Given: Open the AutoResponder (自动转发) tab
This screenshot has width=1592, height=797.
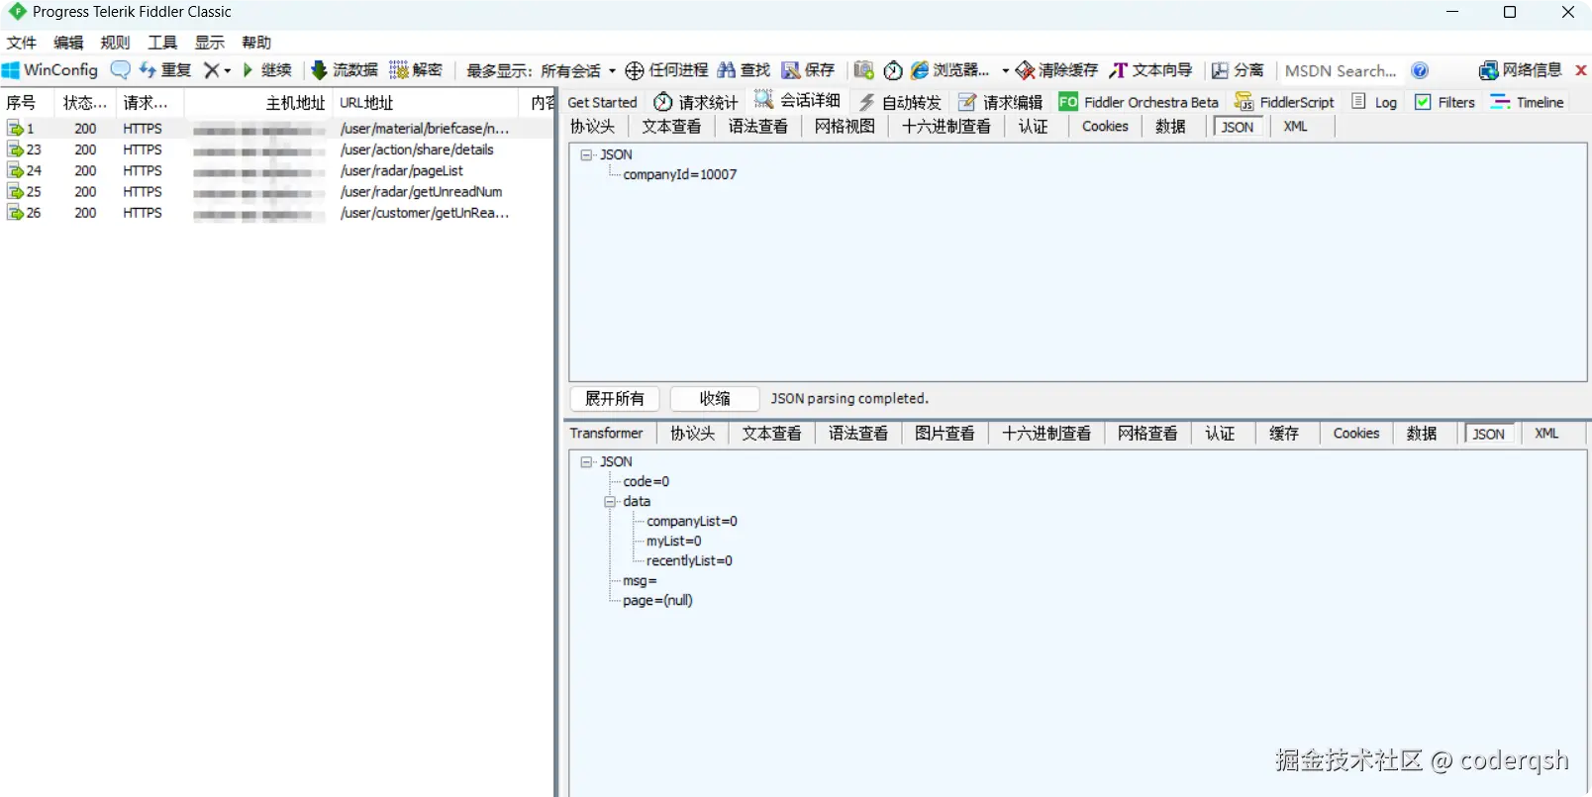Looking at the screenshot, I should pyautogui.click(x=899, y=102).
